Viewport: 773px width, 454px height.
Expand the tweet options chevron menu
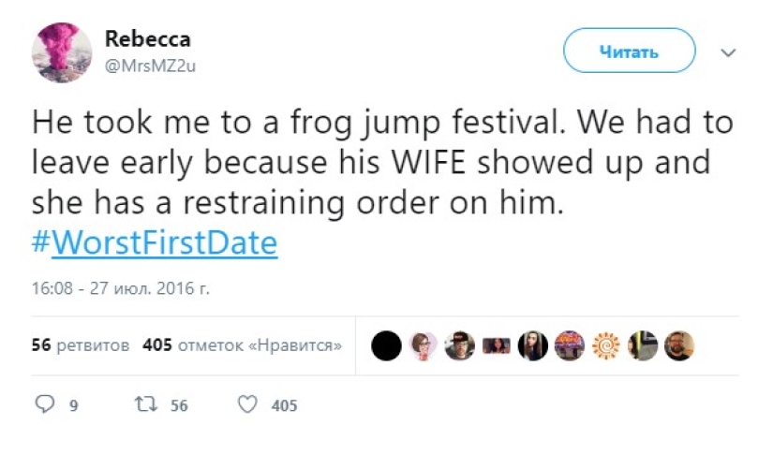(728, 51)
